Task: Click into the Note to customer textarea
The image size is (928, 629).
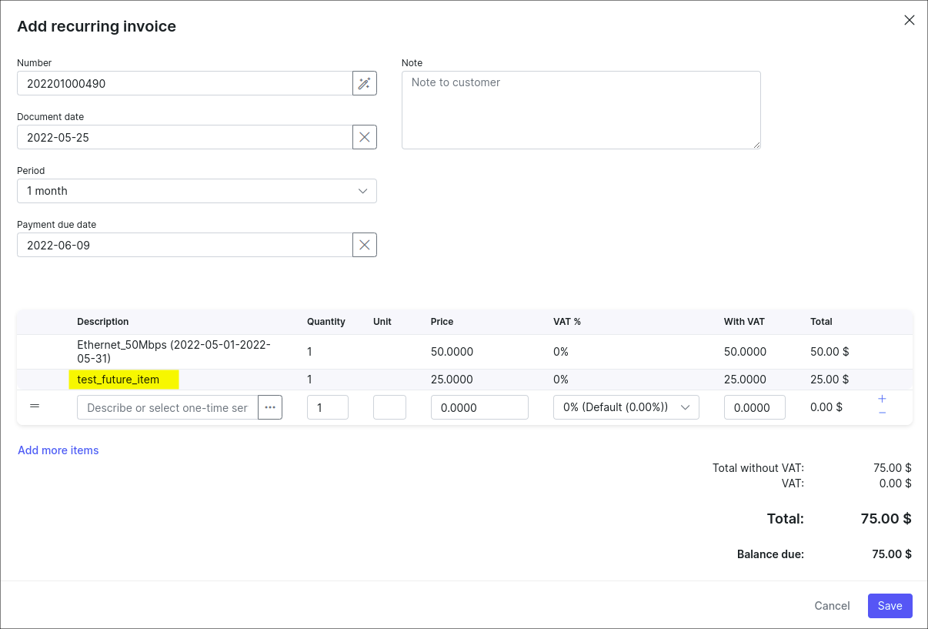Action: (581, 110)
